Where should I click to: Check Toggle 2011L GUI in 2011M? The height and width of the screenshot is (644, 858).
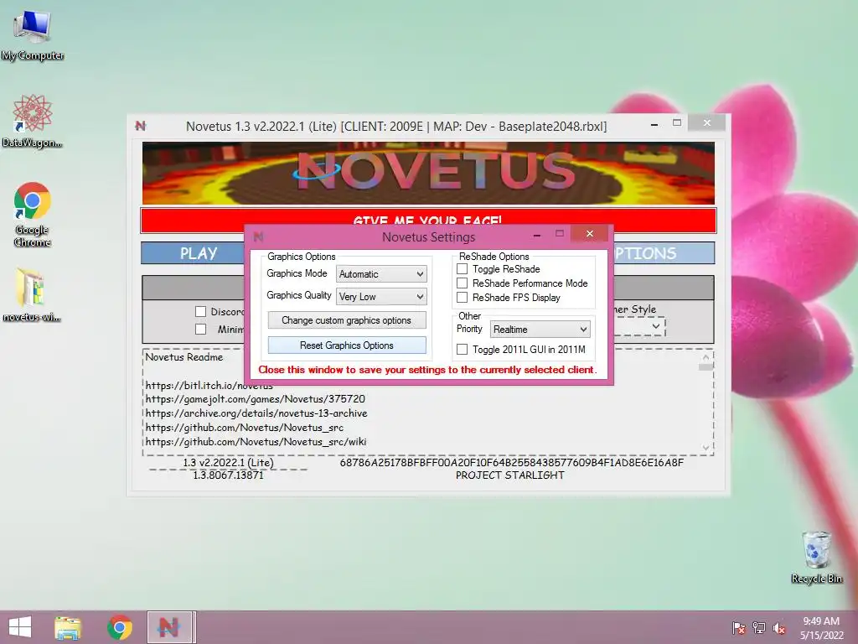pos(463,350)
